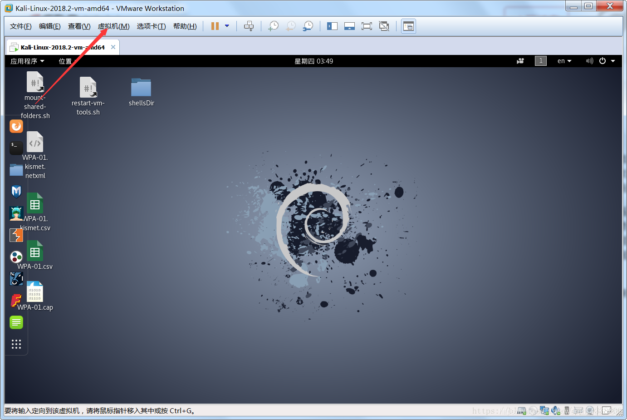Show all applications grid
The image size is (627, 420).
(16, 344)
